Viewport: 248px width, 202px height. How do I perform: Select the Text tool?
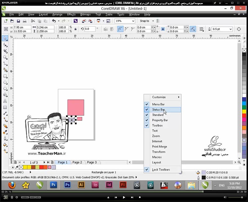coord(5,101)
